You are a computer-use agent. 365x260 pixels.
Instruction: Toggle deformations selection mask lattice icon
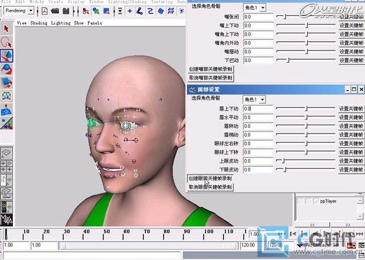pos(171,11)
